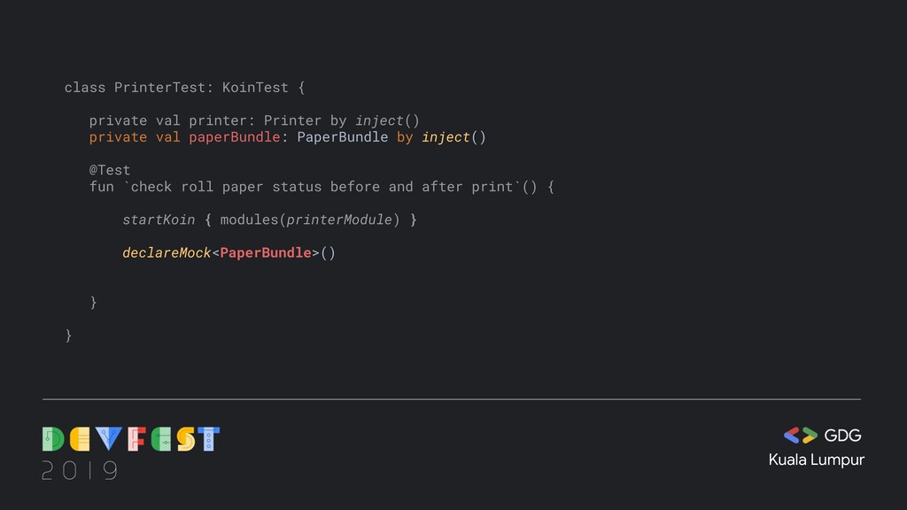
Task: Click the GDG brackets logo icon
Action: pyautogui.click(x=801, y=436)
